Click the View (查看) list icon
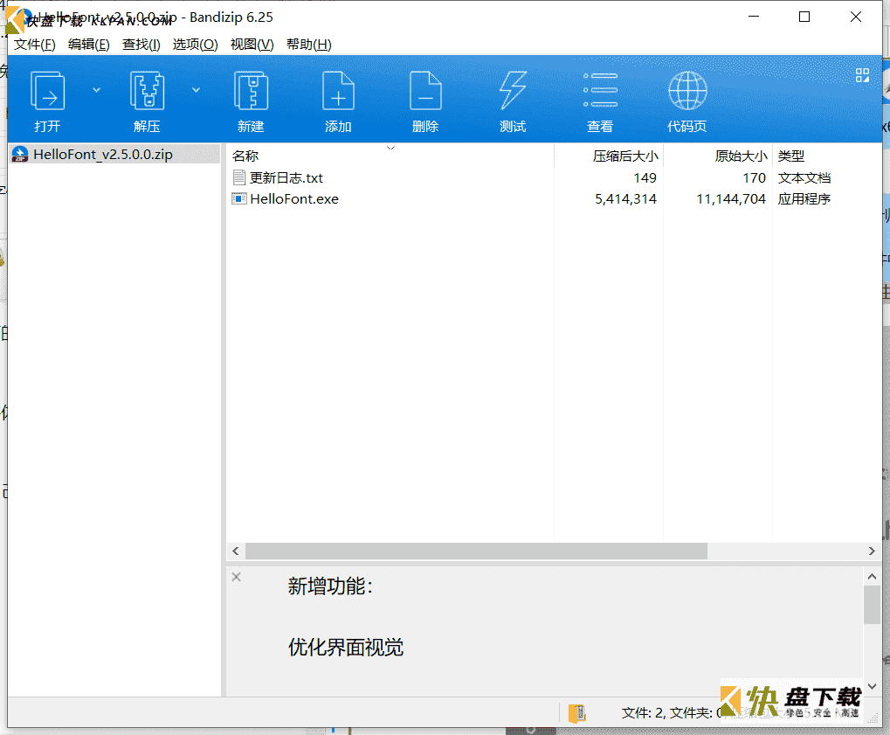Viewport: 890px width, 735px height. coord(601,90)
